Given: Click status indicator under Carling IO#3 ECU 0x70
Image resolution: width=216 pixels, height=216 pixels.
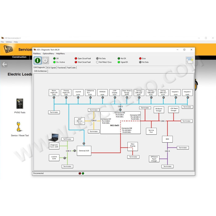Looking at the screenshot, I should coord(164,98).
